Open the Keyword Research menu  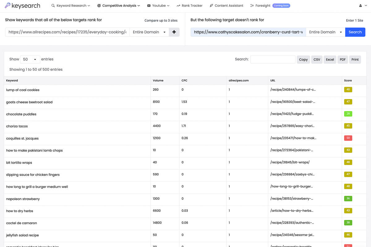coord(71,6)
